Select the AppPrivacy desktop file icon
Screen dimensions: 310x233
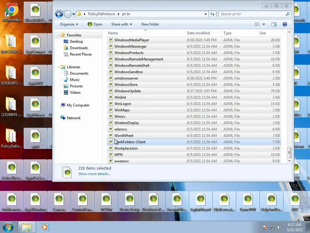35,107
